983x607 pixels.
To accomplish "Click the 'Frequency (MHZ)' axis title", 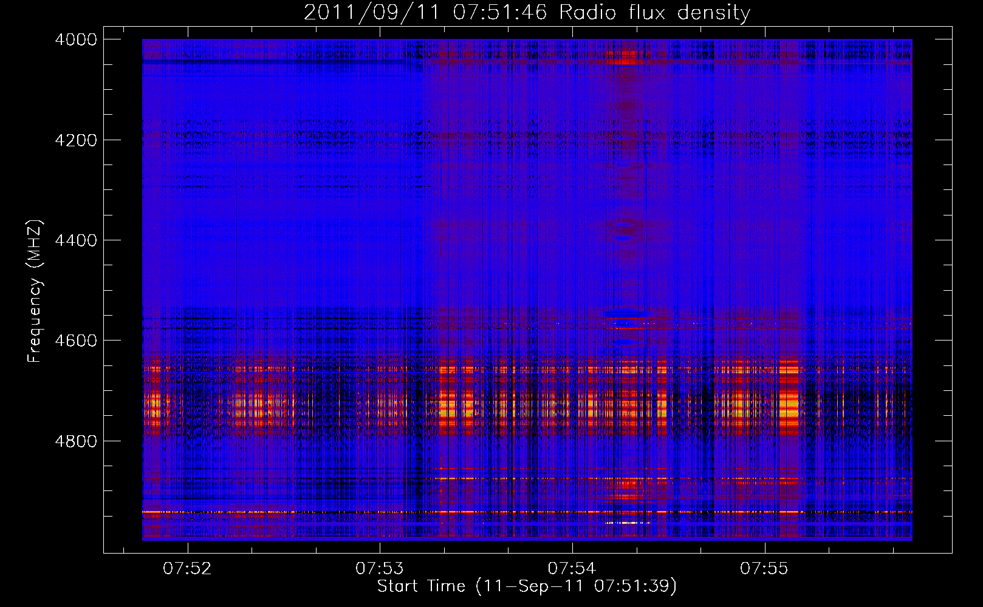I will coord(35,291).
